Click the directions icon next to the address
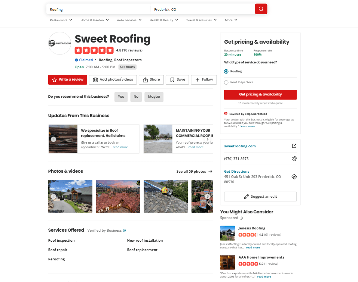The width and height of the screenshot is (358, 282). pyautogui.click(x=294, y=176)
